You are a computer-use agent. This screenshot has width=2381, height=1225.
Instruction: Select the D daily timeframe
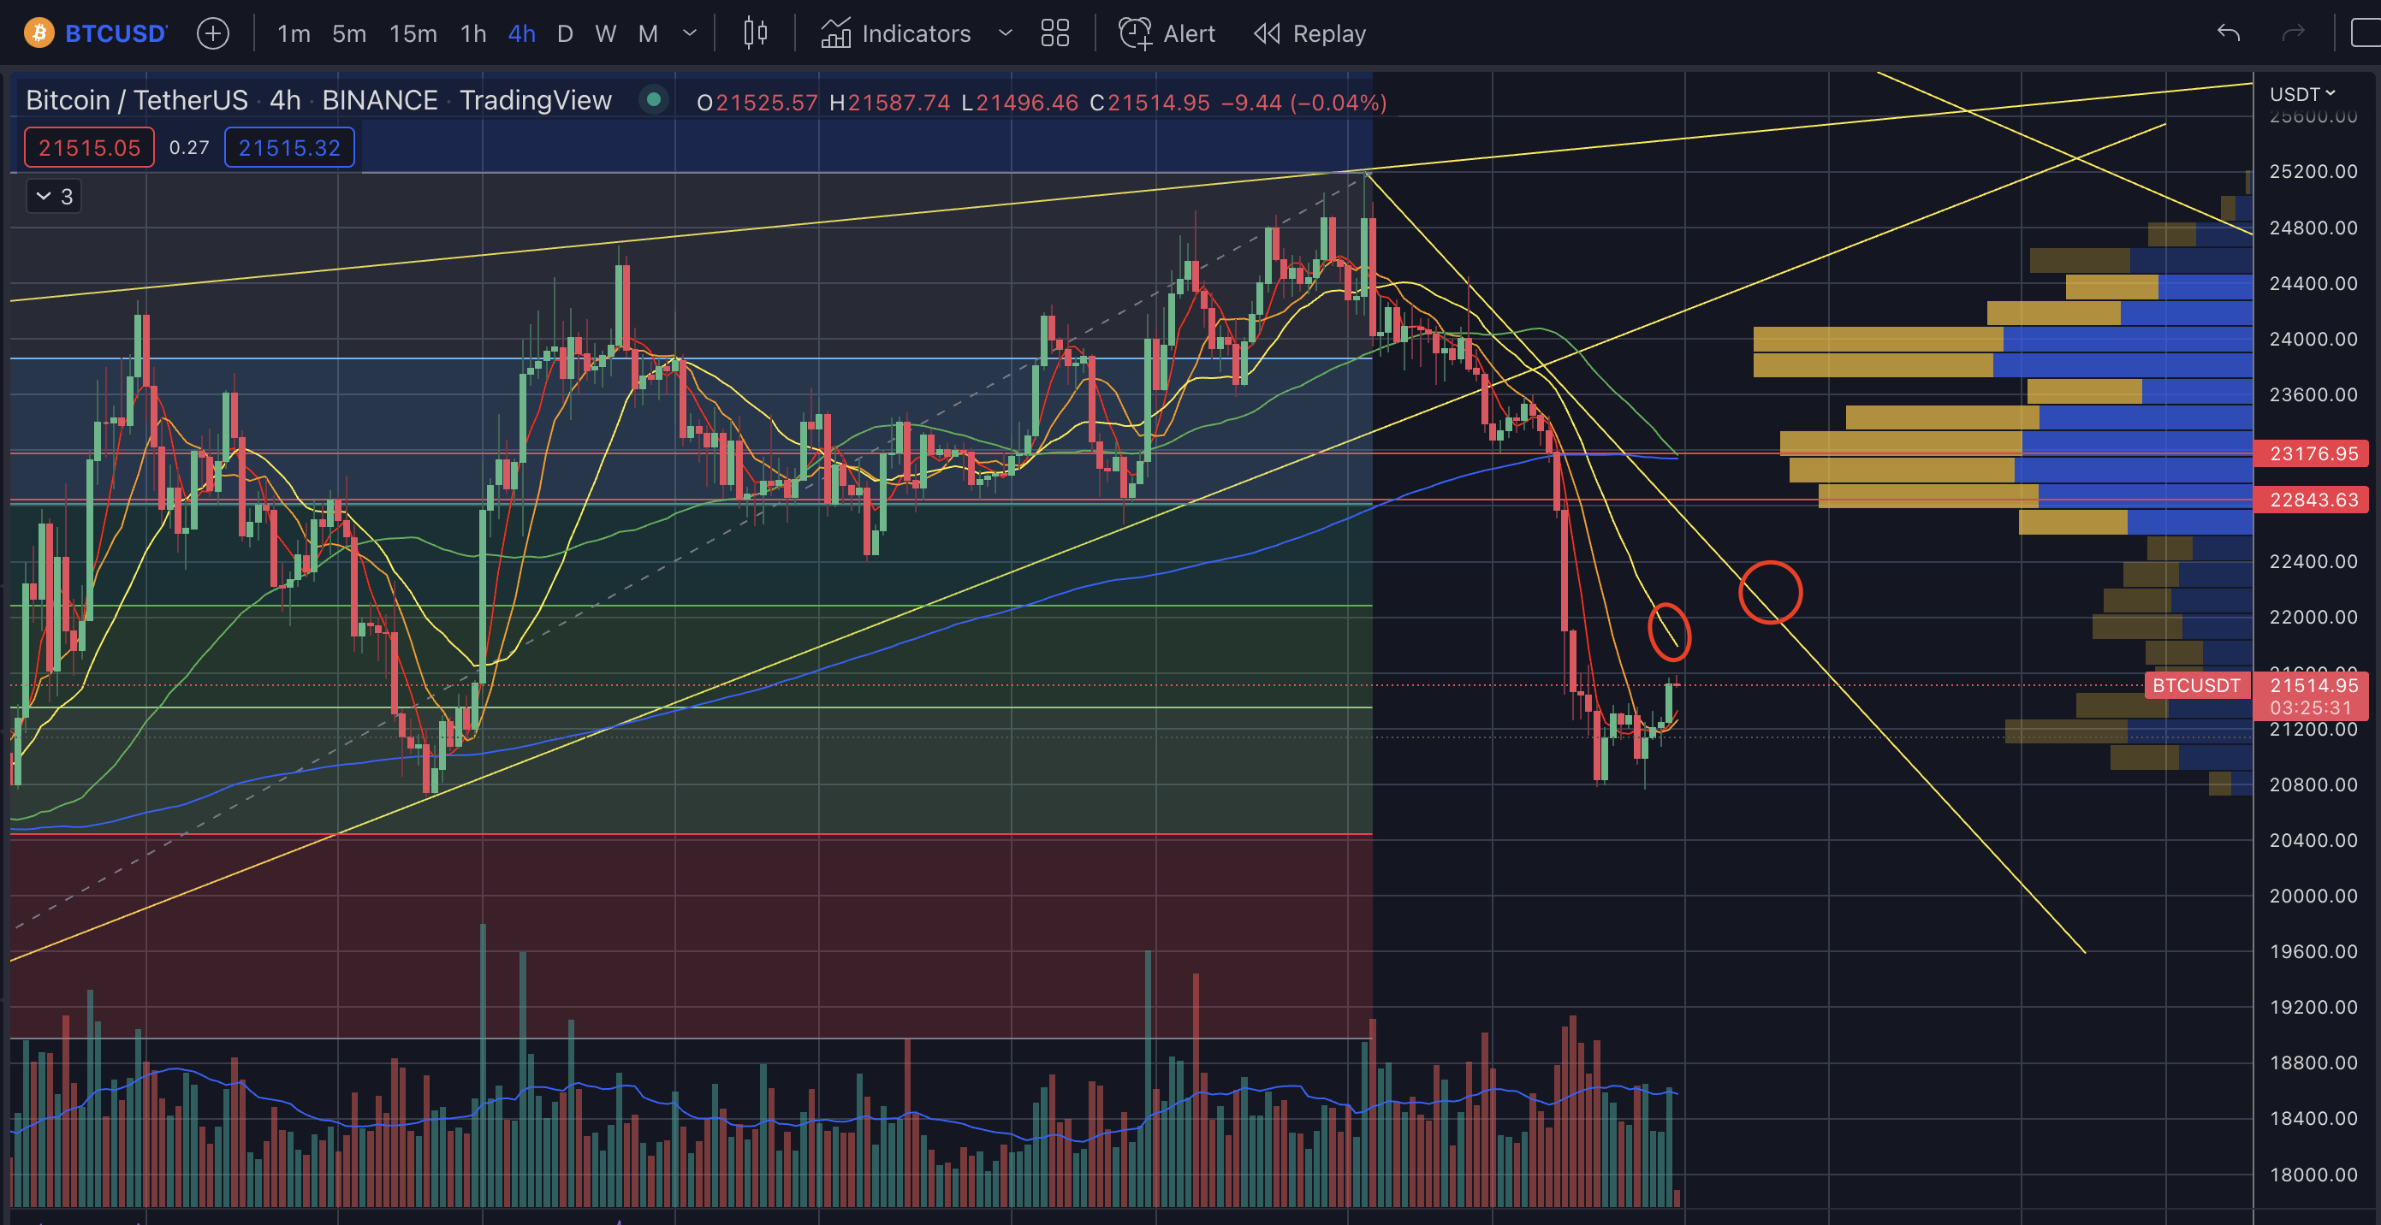(565, 34)
